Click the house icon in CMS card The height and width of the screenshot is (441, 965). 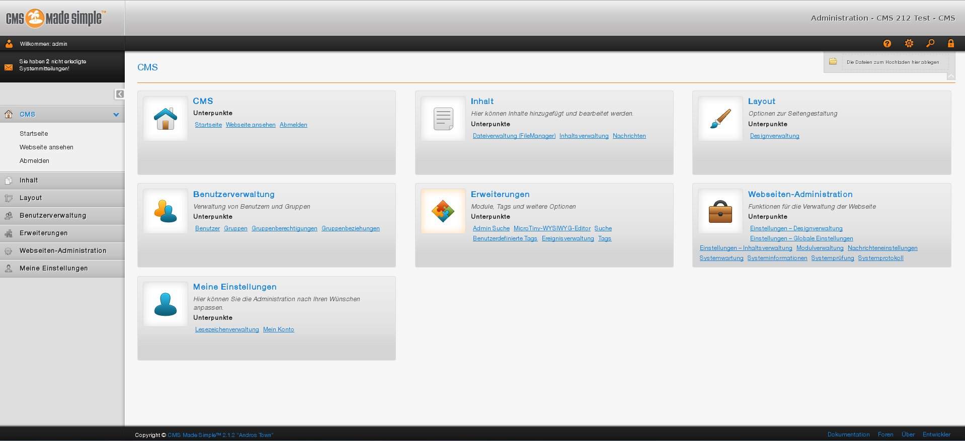point(166,119)
